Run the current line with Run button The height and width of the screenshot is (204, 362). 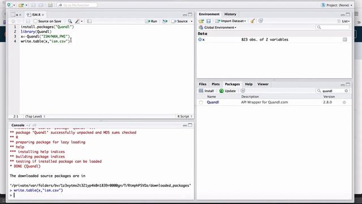tap(151, 22)
